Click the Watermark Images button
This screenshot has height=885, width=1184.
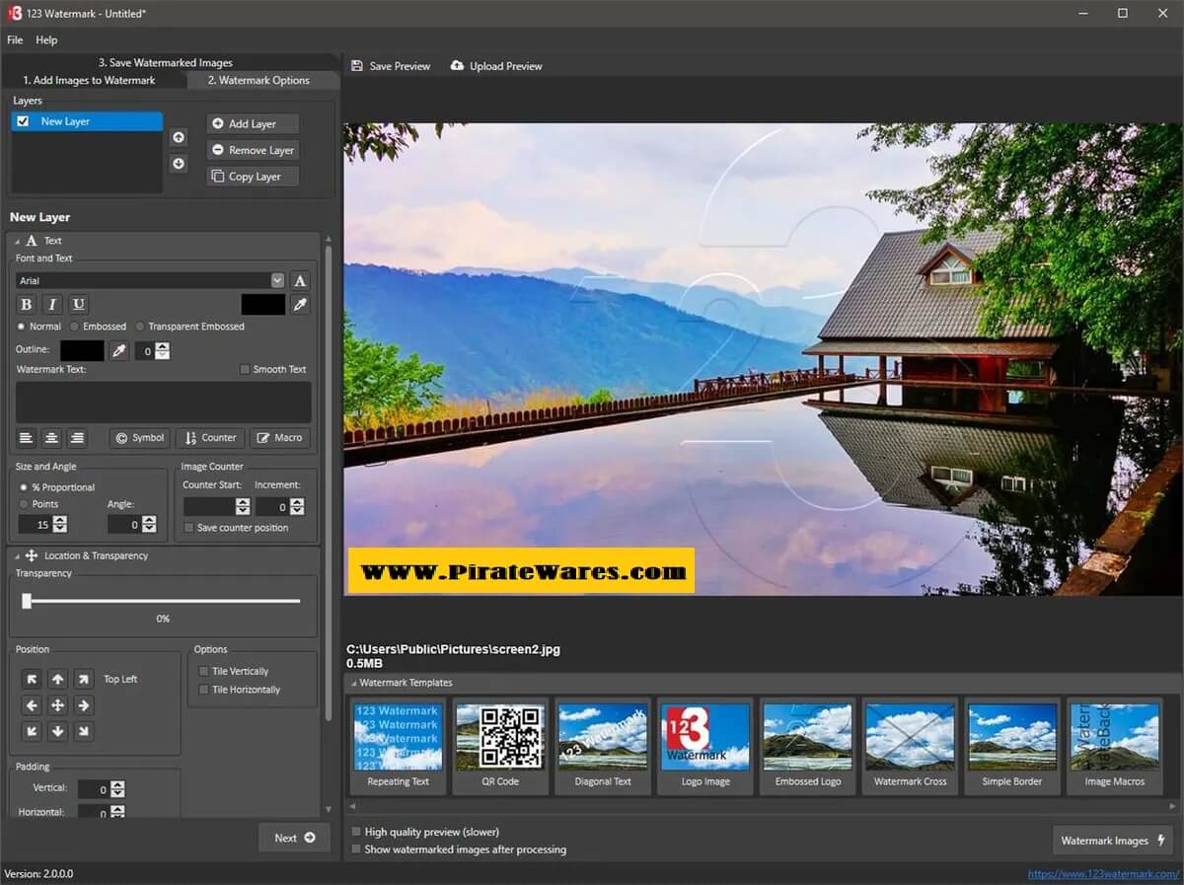coord(1112,841)
